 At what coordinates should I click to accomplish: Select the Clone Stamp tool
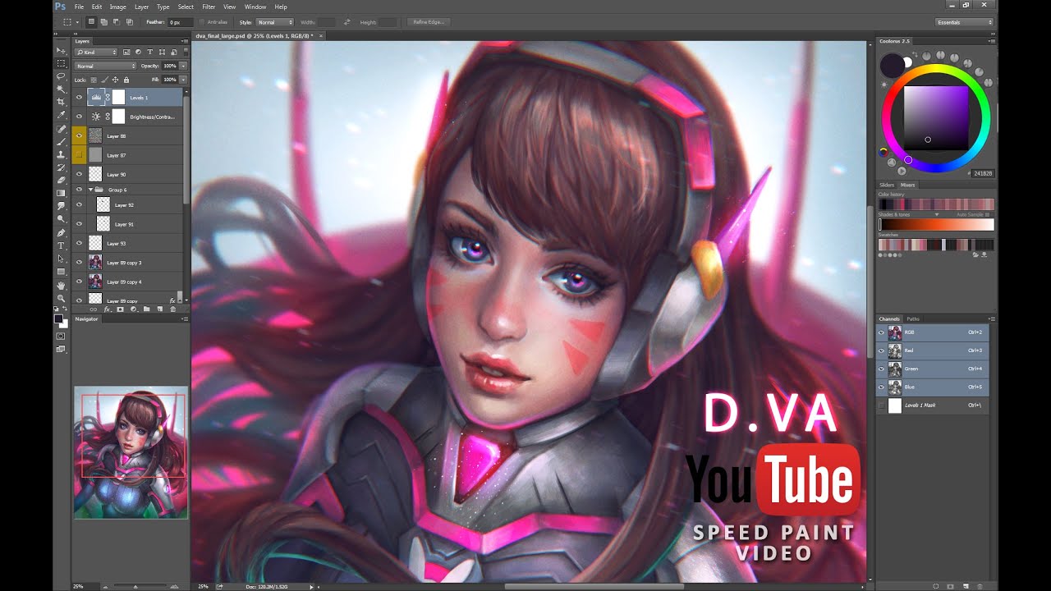pyautogui.click(x=61, y=154)
